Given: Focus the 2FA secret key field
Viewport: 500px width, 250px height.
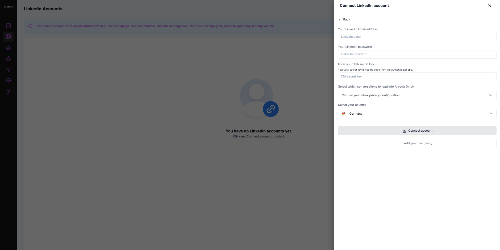Looking at the screenshot, I should [x=417, y=77].
